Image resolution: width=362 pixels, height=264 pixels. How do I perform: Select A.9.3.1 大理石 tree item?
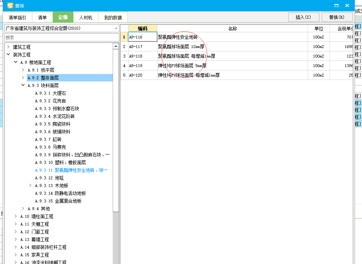(x=50, y=93)
